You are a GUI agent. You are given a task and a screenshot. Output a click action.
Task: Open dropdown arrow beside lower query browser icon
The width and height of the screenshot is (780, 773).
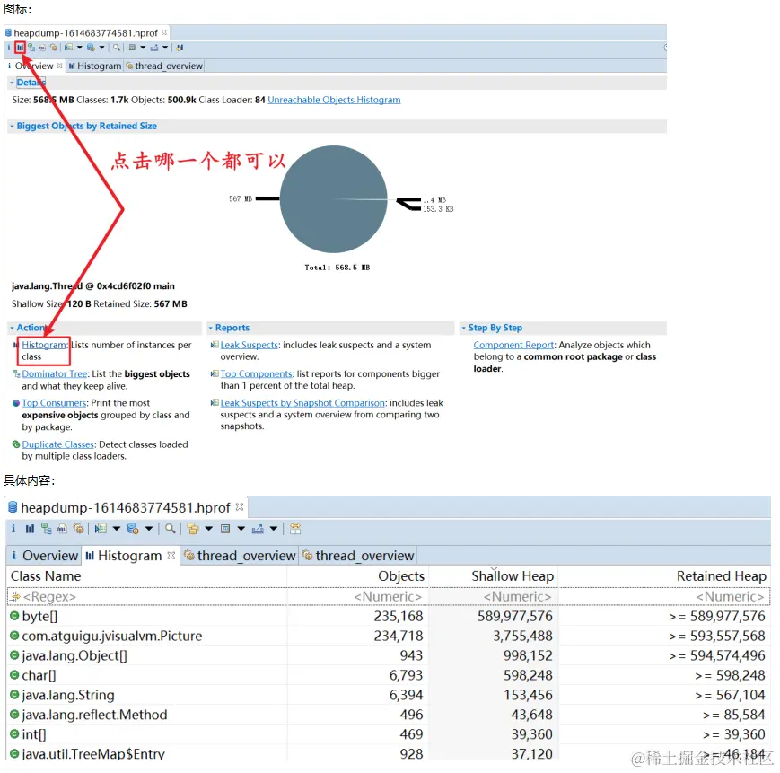point(149,529)
